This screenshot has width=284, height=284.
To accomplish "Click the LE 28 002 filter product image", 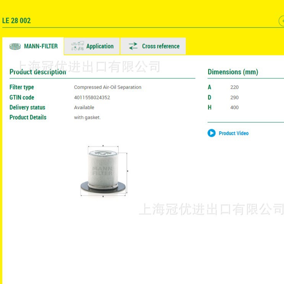I will click(x=104, y=171).
